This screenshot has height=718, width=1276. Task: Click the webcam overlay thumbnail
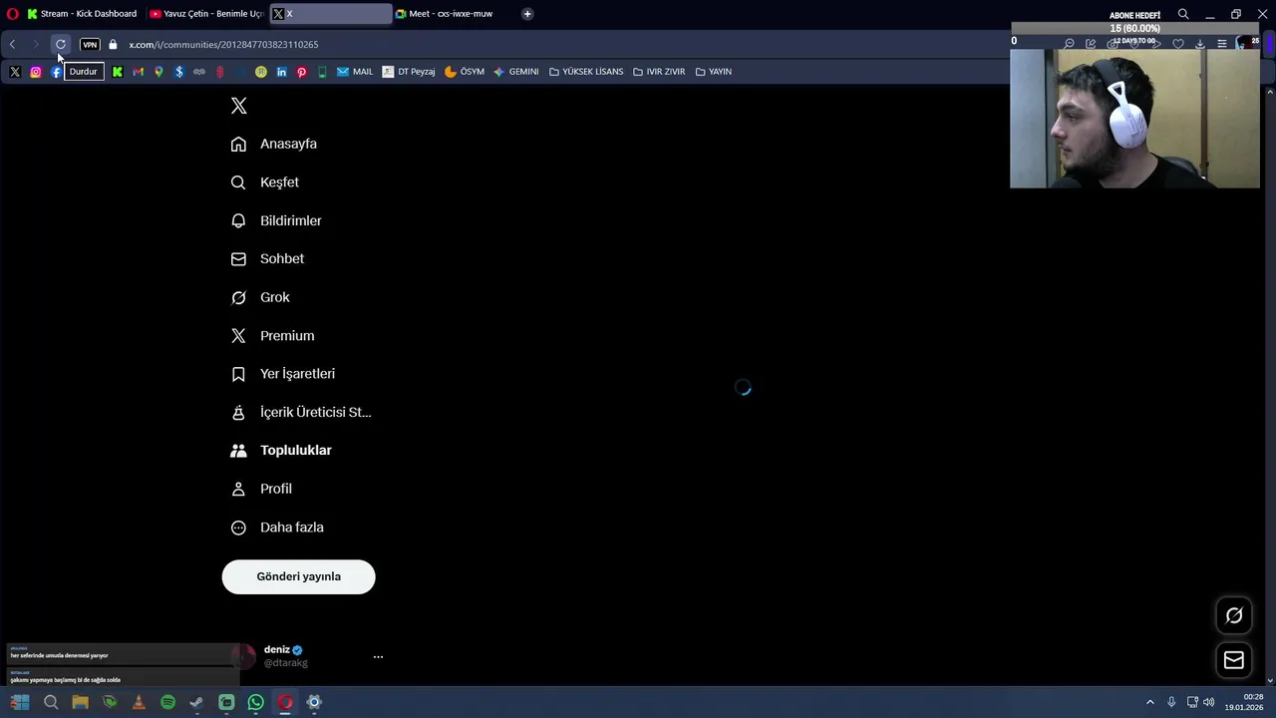[1135, 118]
